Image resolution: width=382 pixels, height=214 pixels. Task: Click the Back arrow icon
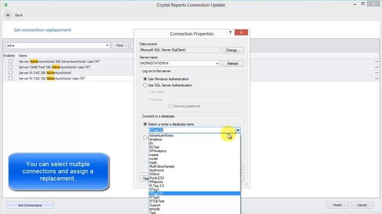(x=8, y=15)
